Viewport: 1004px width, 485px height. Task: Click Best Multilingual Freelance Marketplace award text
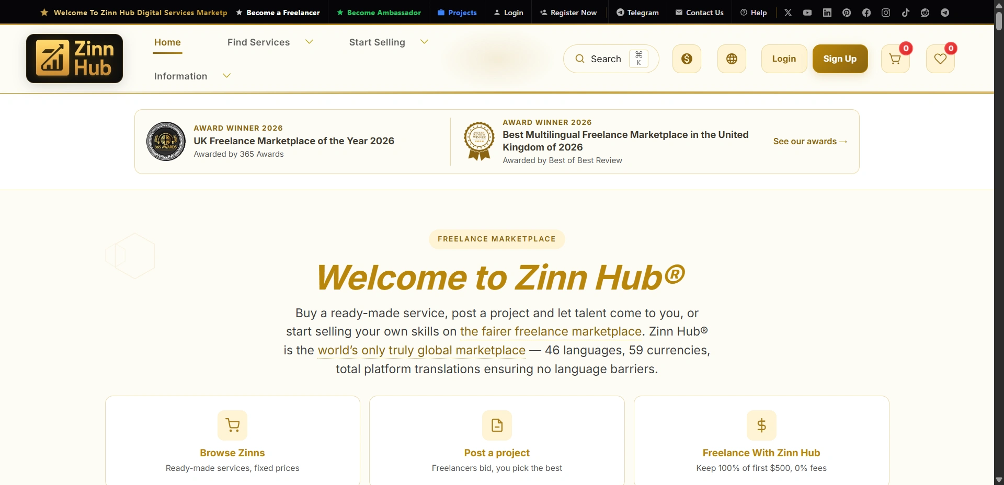[625, 141]
